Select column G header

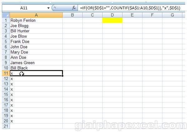pyautogui.click(x=172, y=15)
